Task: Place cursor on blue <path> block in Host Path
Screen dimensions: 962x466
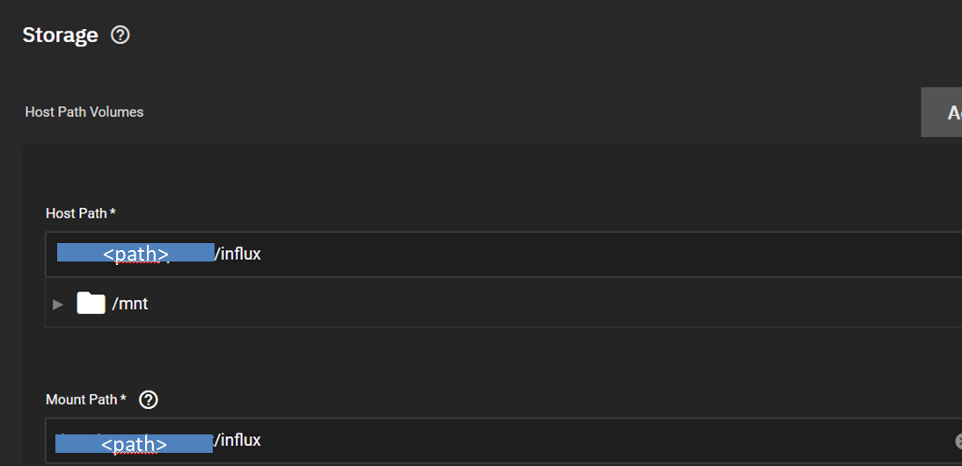Action: click(135, 253)
